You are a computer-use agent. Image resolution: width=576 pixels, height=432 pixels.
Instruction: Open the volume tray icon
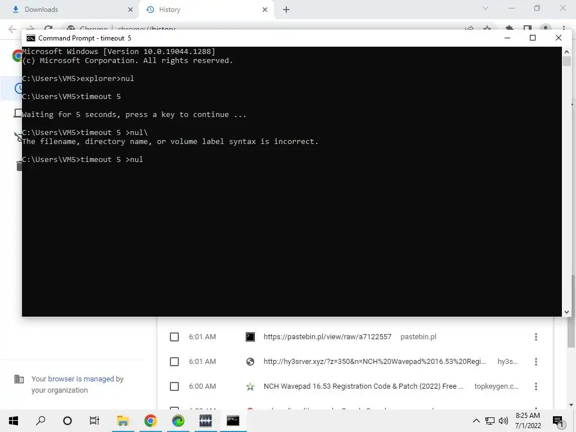tap(503, 421)
